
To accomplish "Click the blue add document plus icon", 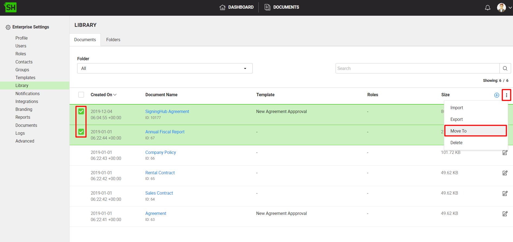I will 496,95.
